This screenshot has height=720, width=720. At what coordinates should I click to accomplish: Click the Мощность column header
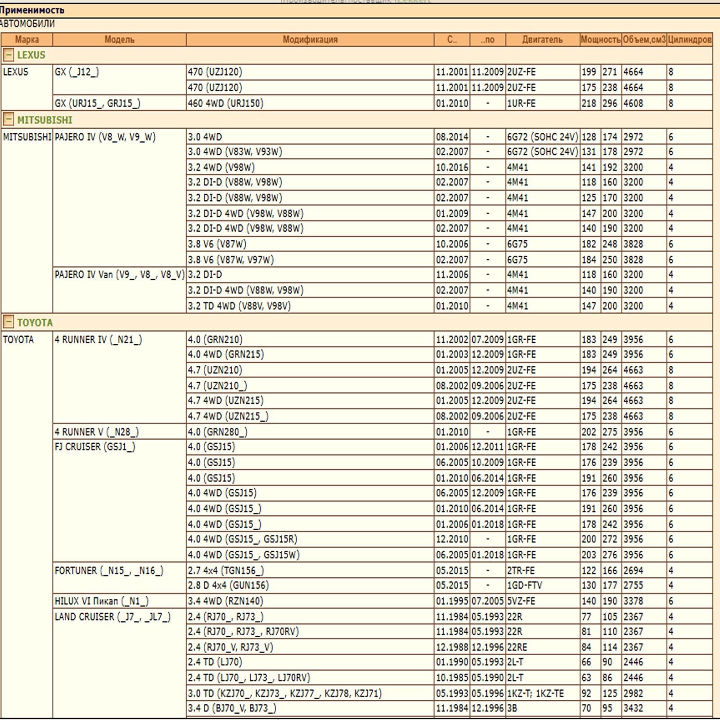600,40
